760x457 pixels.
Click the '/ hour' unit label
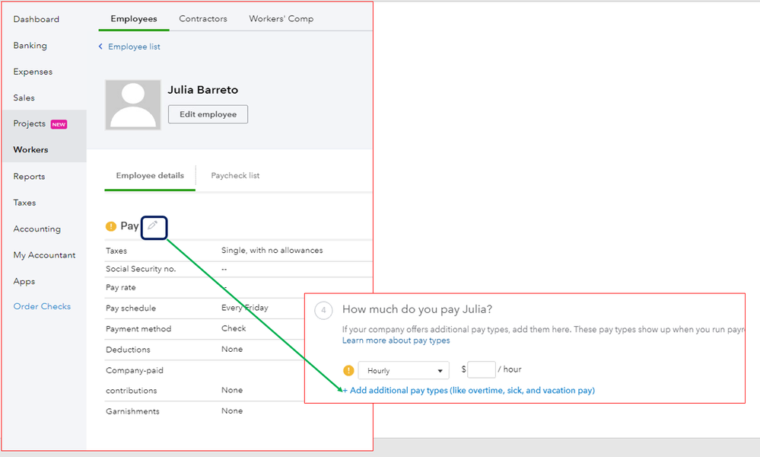click(x=510, y=369)
